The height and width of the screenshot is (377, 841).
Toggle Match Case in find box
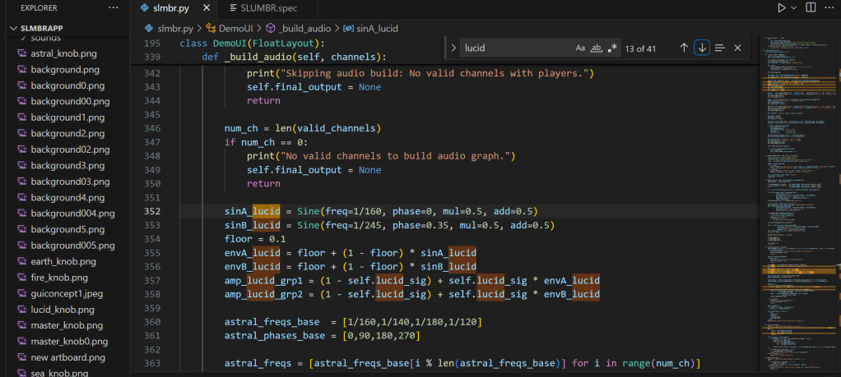[x=580, y=48]
